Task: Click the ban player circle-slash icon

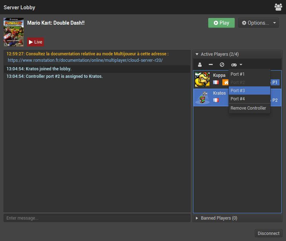Action: click(222, 65)
